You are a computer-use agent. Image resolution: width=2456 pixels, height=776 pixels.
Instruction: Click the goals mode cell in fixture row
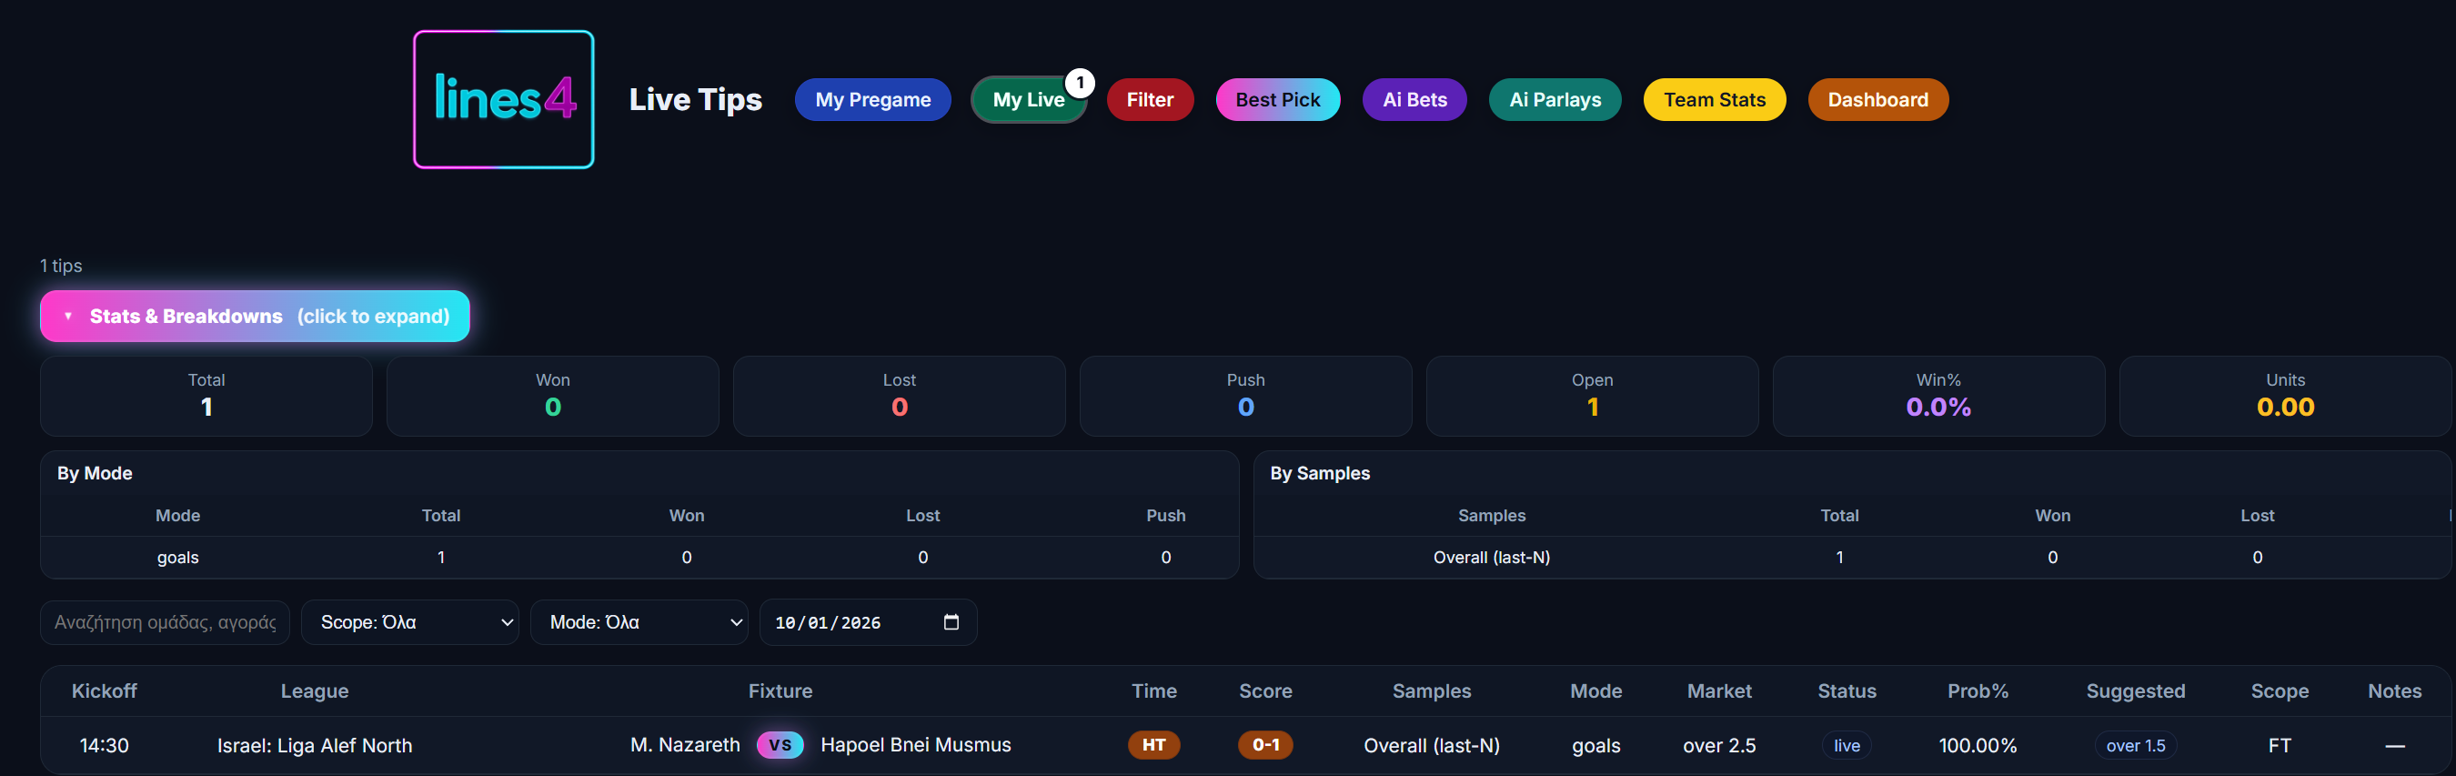pyautogui.click(x=1596, y=745)
